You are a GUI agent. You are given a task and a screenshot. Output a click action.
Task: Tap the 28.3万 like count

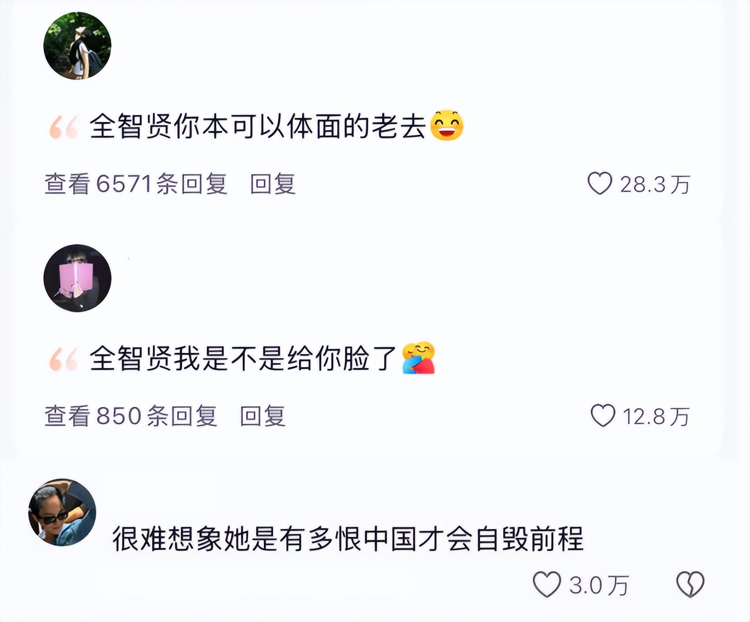(655, 185)
